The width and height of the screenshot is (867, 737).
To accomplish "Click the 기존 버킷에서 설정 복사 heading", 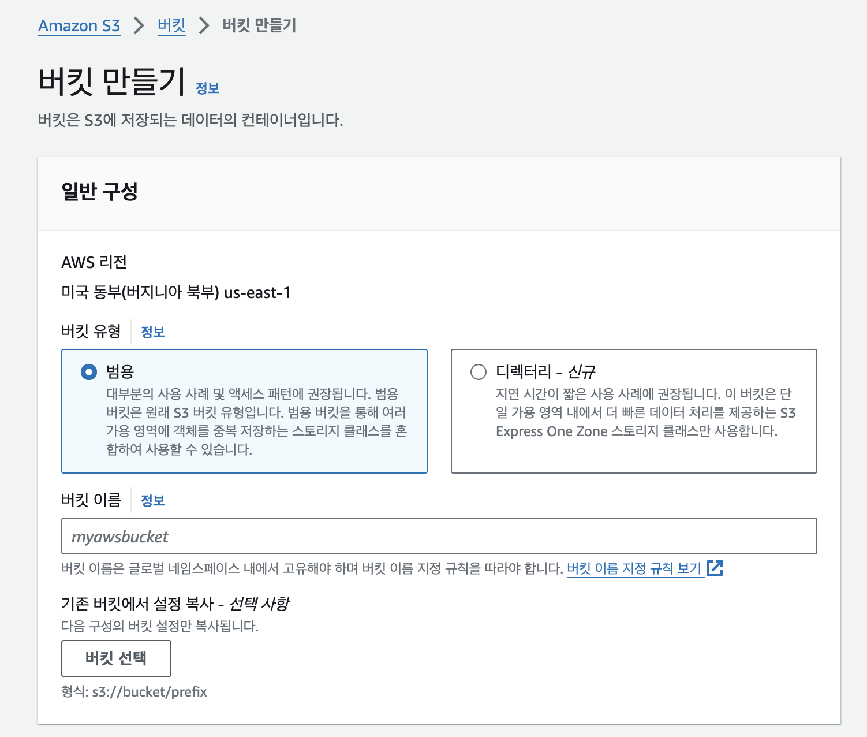I will (175, 604).
